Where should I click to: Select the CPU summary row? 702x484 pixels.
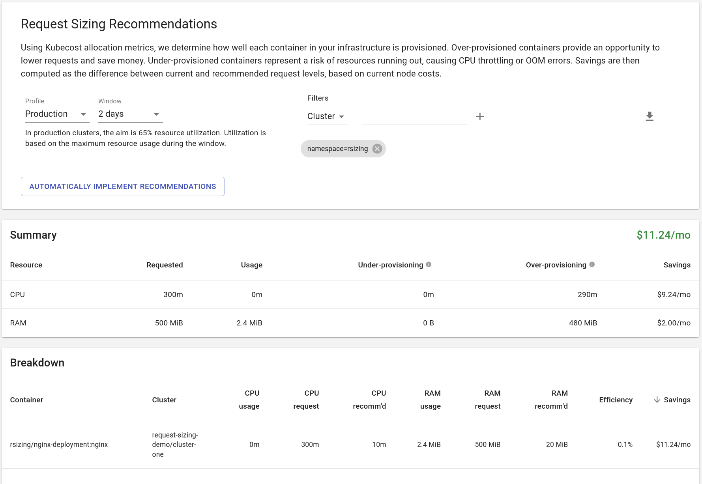point(350,295)
